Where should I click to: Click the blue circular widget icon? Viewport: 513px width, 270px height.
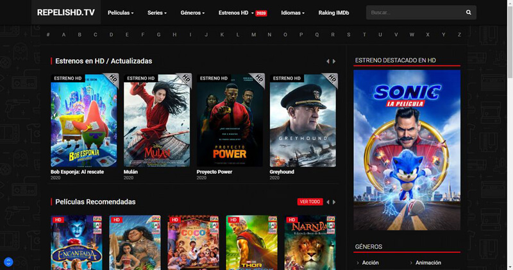tap(8, 262)
